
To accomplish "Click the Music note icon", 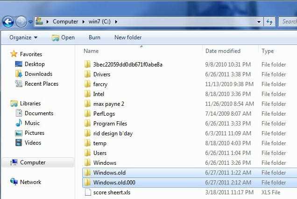I will 19,123.
